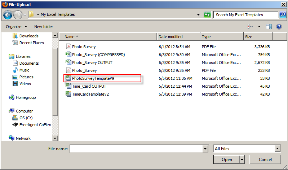Open Pictures library in the sidebar
288x170 pixels.
(23, 77)
